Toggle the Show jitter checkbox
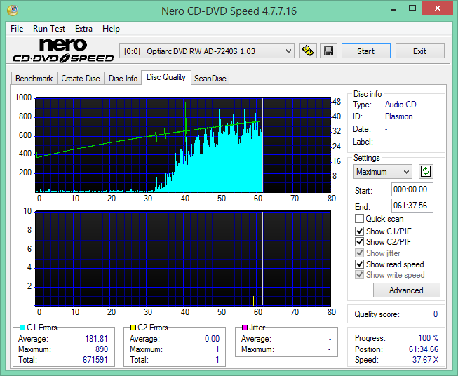The height and width of the screenshot is (376, 458). pyautogui.click(x=359, y=253)
